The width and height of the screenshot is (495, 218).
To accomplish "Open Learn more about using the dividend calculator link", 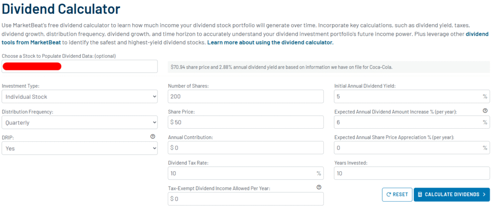I will [x=270, y=42].
